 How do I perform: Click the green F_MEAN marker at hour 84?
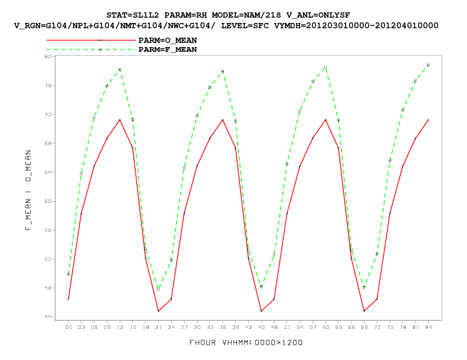click(x=428, y=65)
